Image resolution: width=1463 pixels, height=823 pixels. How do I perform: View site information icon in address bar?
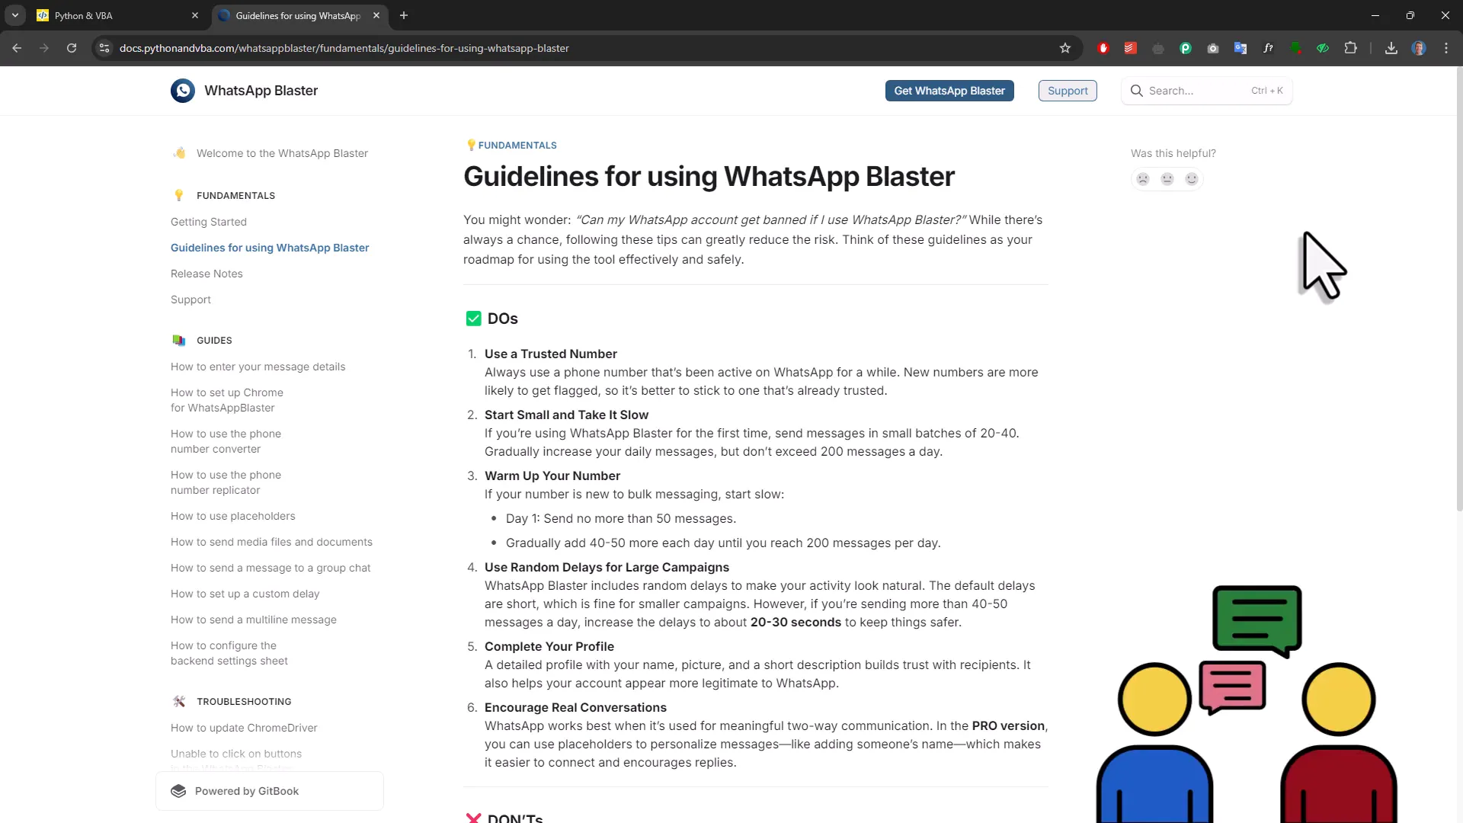[104, 48]
